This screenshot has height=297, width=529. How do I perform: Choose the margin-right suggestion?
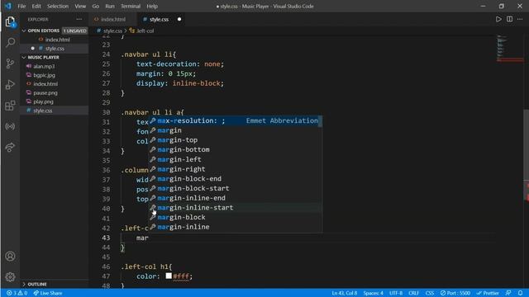pos(236,169)
